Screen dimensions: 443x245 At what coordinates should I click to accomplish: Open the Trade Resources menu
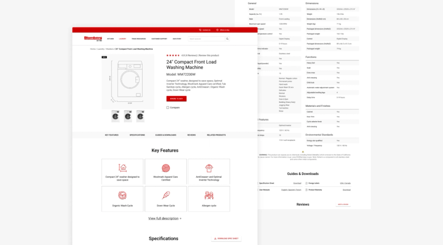click(x=139, y=39)
